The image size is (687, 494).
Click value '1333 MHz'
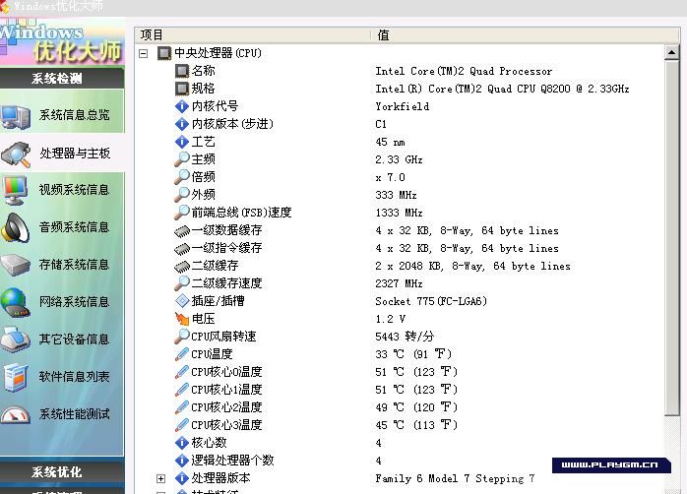[399, 213]
